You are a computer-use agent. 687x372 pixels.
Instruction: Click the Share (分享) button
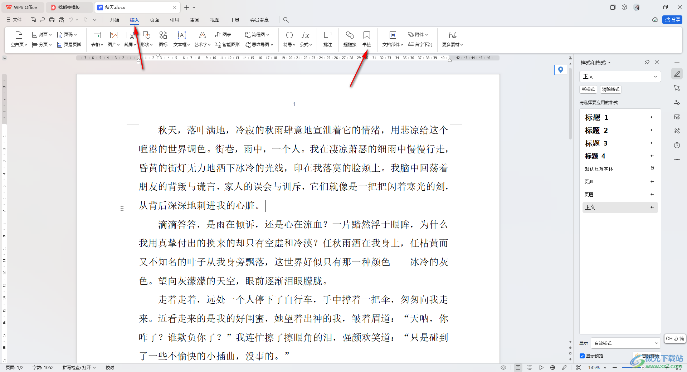coord(672,20)
